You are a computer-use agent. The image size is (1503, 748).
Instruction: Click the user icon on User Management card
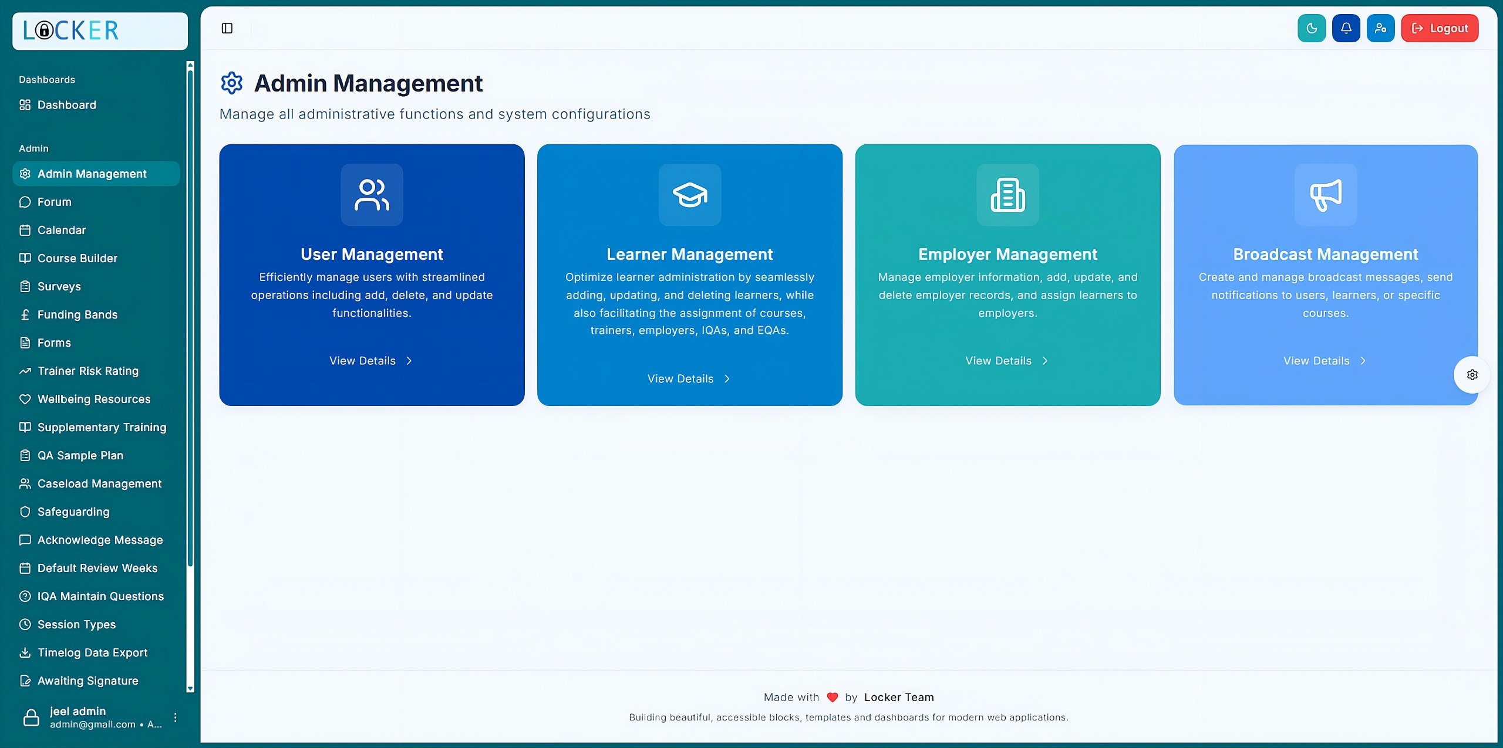point(371,195)
